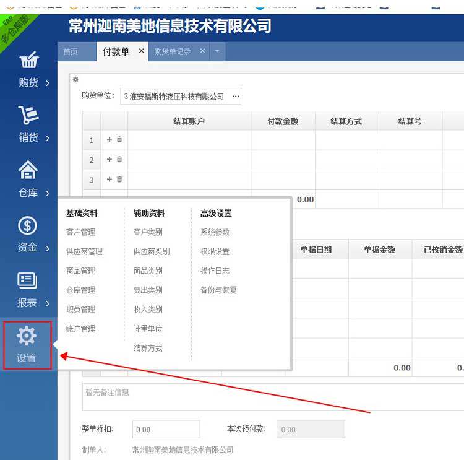Click the 暂无备注信息 remarks text box
464x460 pixels.
point(272,396)
